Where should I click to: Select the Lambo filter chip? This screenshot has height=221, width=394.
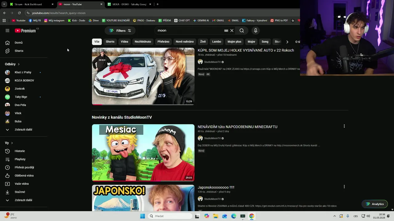pos(216,41)
